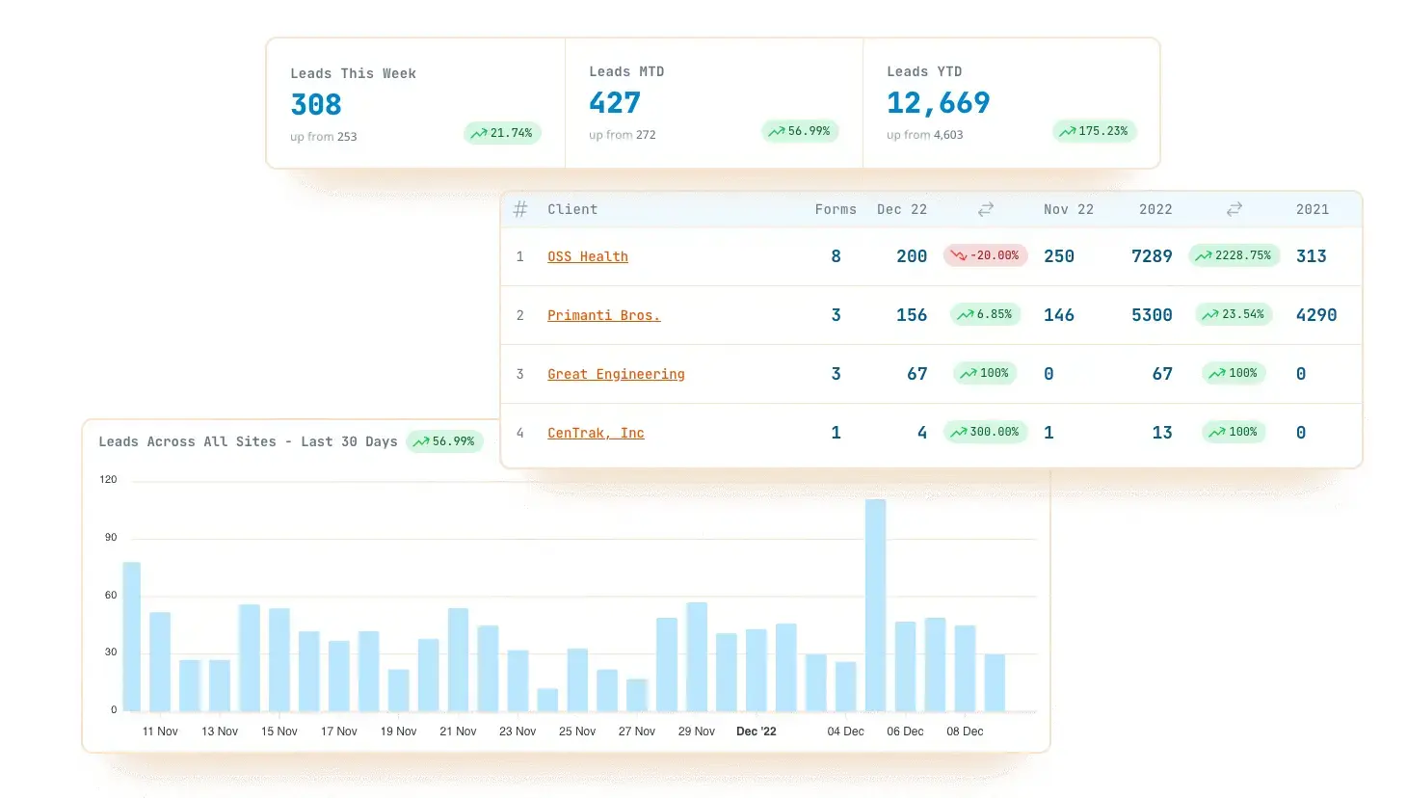Click the swap arrows icon beside Dec 22
The height and width of the screenshot is (798, 1407).
point(985,209)
